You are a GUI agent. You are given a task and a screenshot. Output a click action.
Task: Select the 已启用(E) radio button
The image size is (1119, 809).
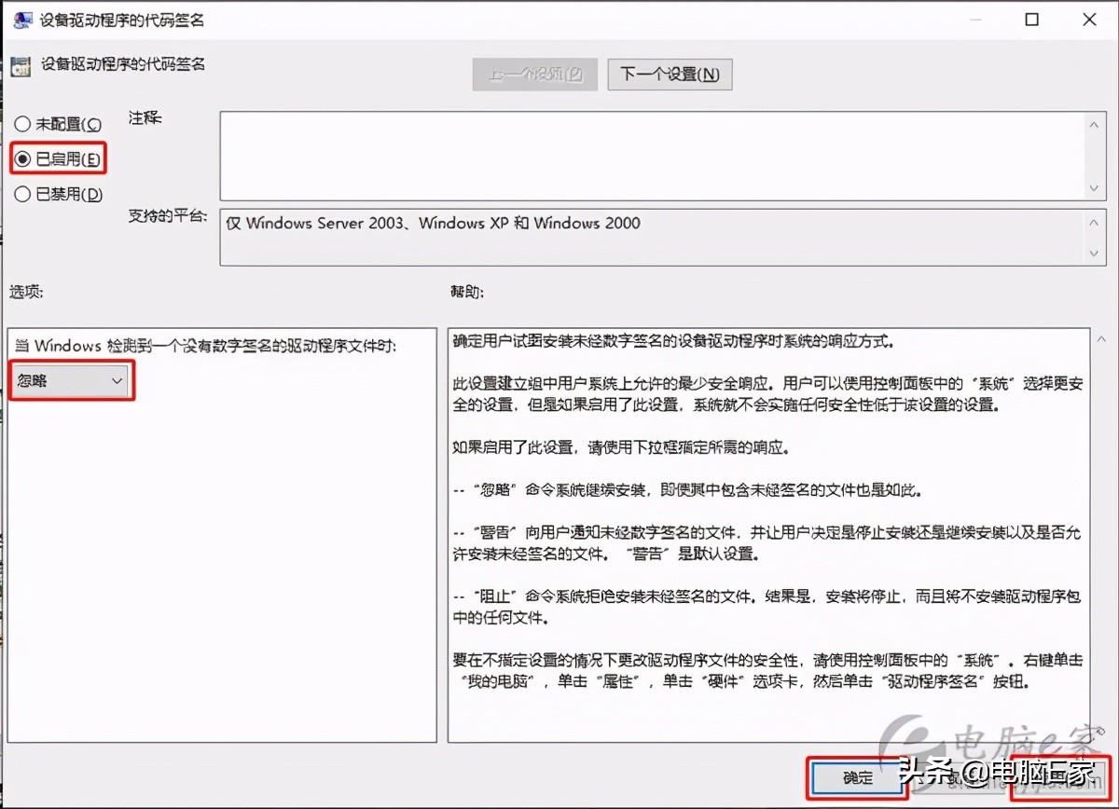[22, 158]
